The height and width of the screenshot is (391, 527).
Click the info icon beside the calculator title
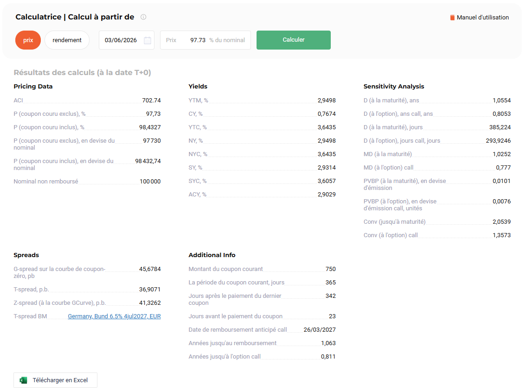click(143, 17)
